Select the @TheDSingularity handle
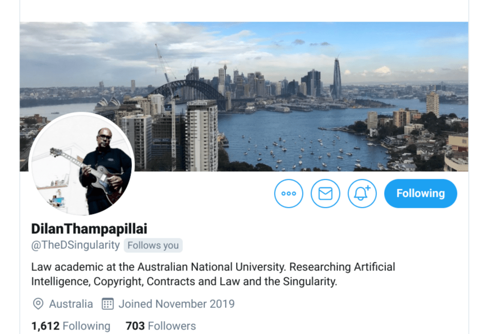This screenshot has height=334, width=488. (x=75, y=245)
